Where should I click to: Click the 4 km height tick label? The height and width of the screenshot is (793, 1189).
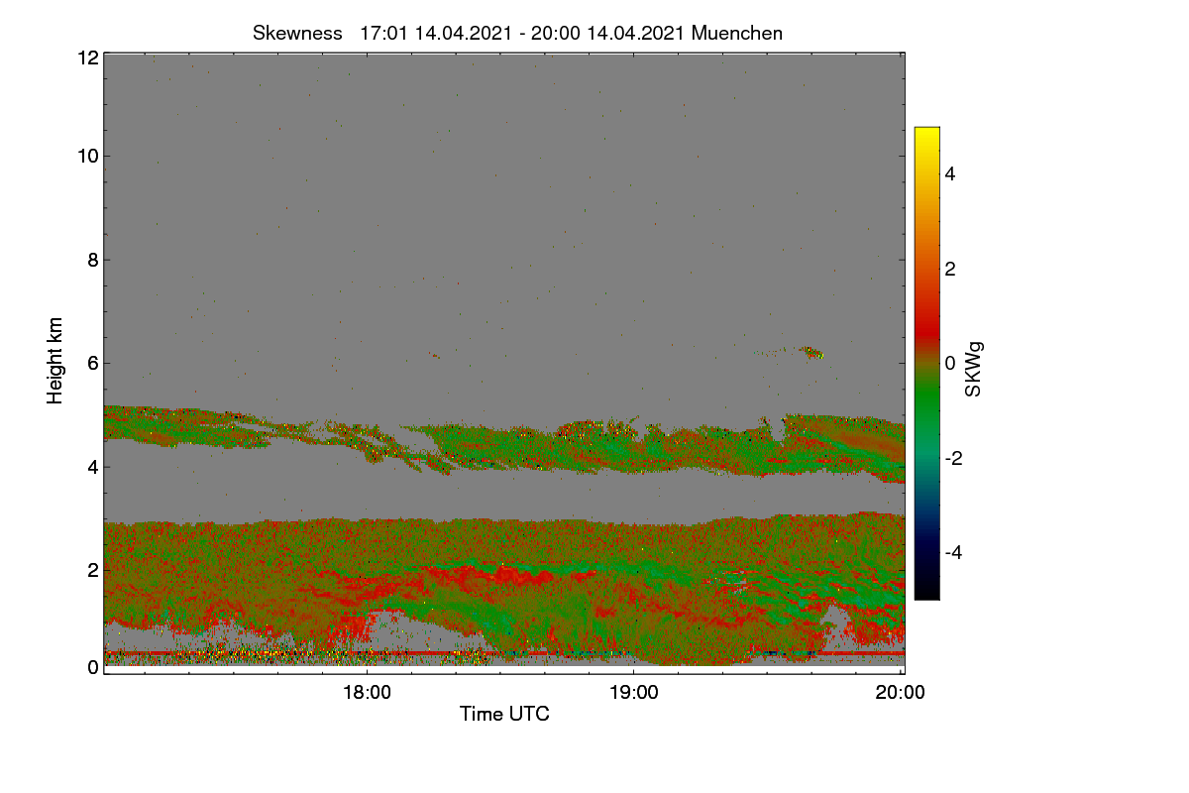pos(92,466)
